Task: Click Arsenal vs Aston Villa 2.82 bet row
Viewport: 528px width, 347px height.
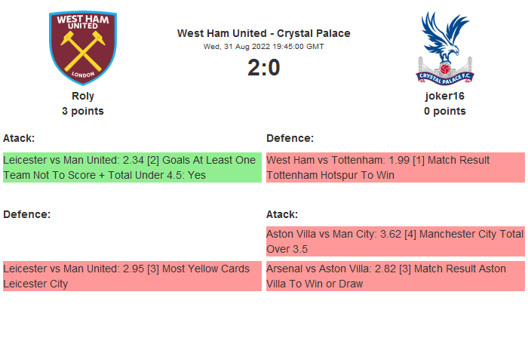Action: point(394,276)
